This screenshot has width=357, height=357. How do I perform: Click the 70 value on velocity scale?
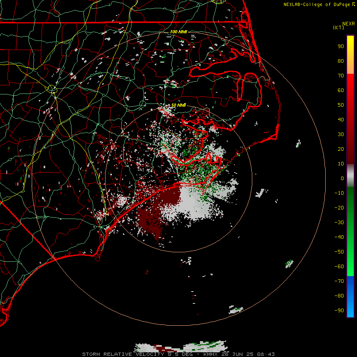pyautogui.click(x=341, y=76)
